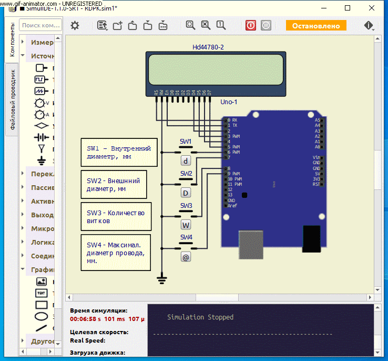Viewport: 388px width, 361px height.
Task: Click the canvas vertical scrollbar down arrow
Action: (377, 289)
